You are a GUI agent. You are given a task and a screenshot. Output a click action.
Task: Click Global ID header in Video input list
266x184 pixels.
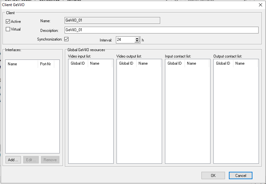78,63
